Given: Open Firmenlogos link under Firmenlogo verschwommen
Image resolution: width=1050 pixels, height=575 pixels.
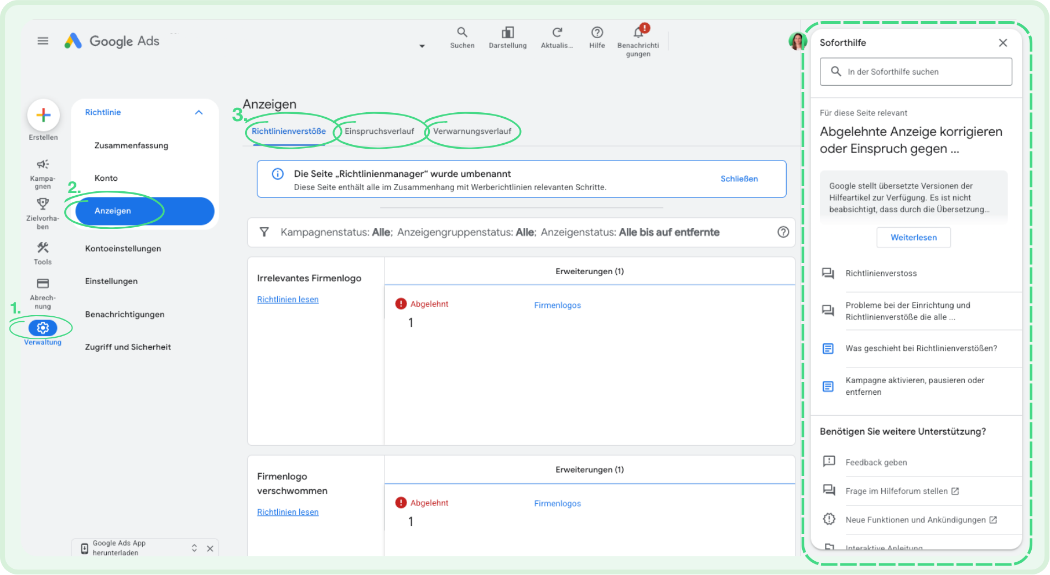Looking at the screenshot, I should click(557, 503).
